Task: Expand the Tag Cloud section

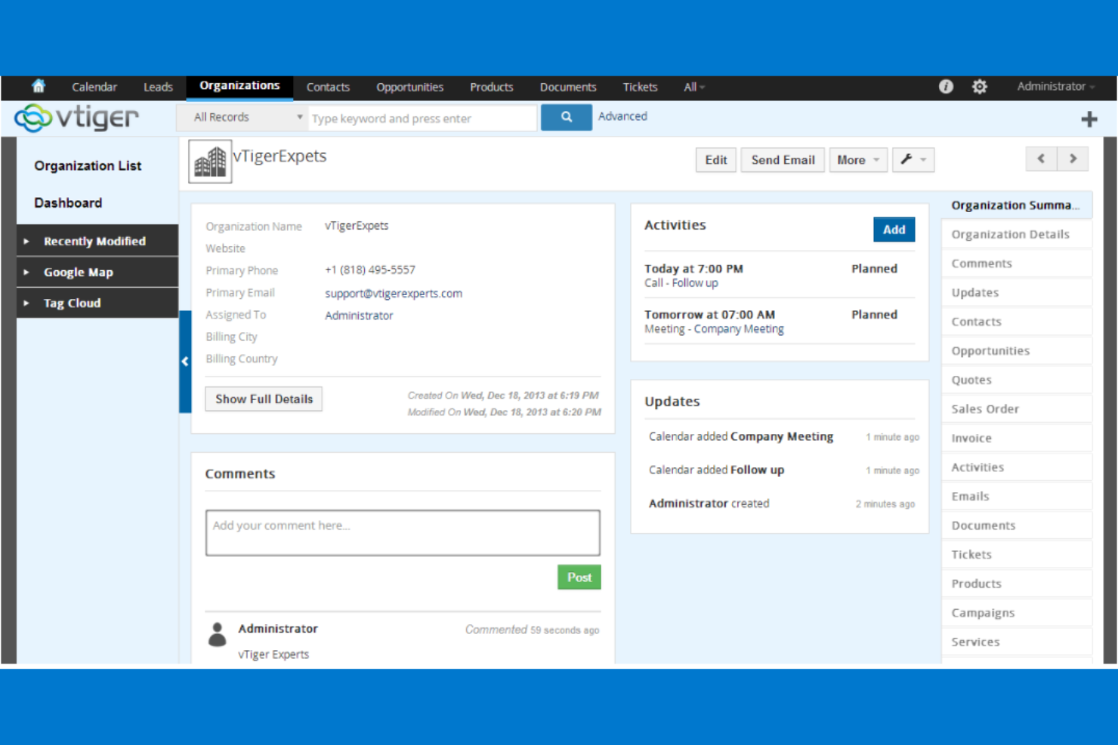Action: [x=97, y=303]
